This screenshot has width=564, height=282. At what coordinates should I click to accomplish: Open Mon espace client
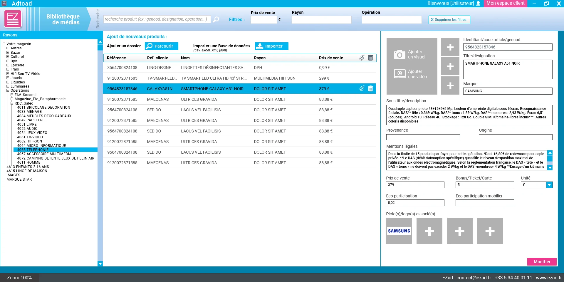[x=505, y=4]
